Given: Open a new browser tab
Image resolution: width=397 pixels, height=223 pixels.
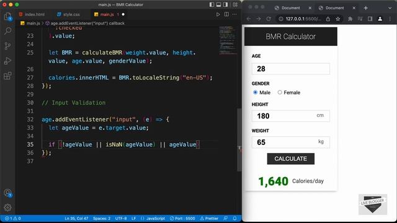Looking at the screenshot, I should click(x=365, y=8).
